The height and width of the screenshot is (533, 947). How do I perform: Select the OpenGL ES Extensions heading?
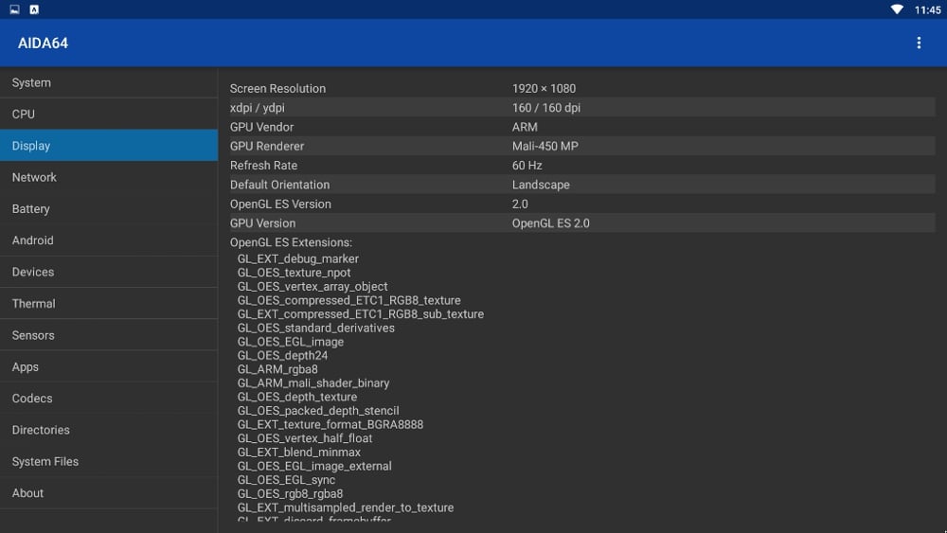tap(291, 242)
